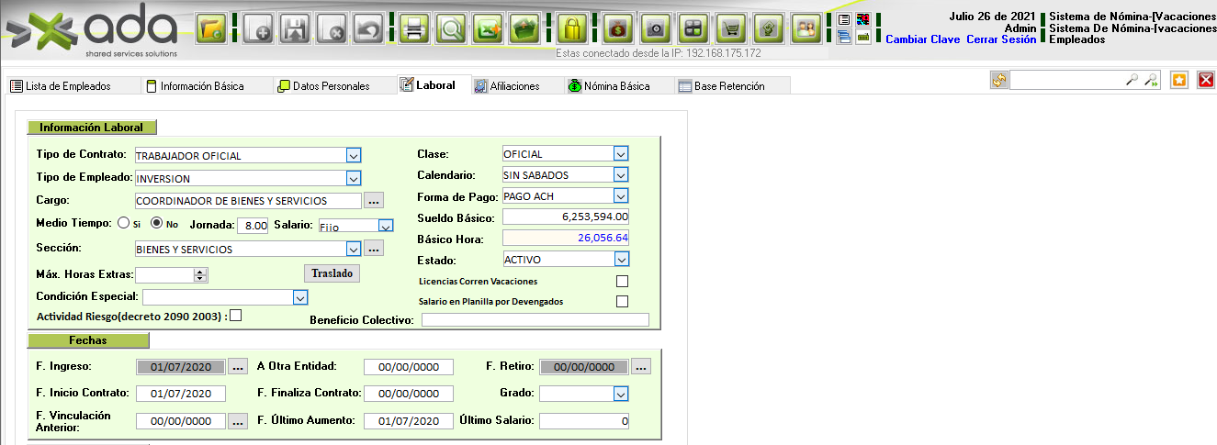Click the printer icon in toolbar
Screen dimensions: 1217x445
coord(413,29)
